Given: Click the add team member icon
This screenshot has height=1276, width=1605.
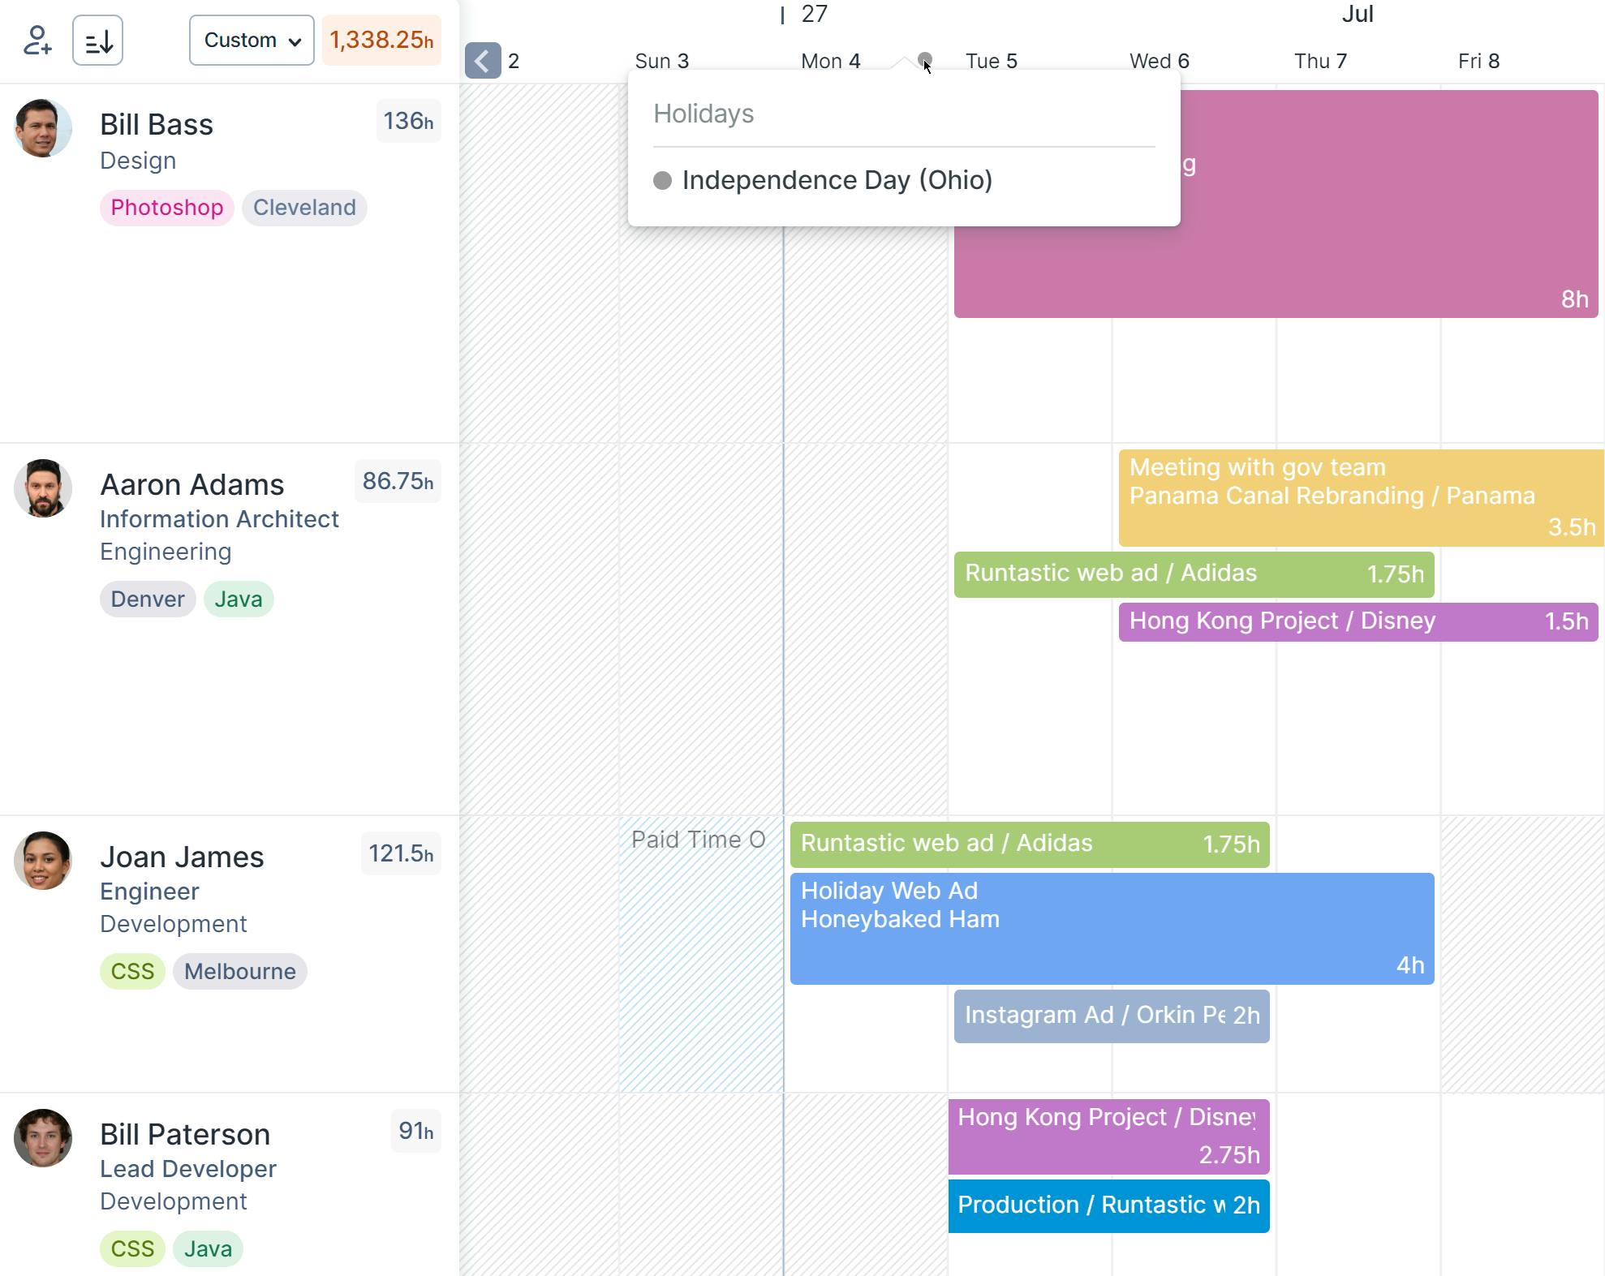Looking at the screenshot, I should (x=37, y=39).
